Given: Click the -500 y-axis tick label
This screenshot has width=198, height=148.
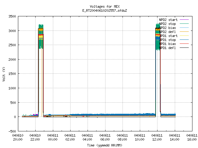Looking at the screenshot, I should pyautogui.click(x=12, y=131).
